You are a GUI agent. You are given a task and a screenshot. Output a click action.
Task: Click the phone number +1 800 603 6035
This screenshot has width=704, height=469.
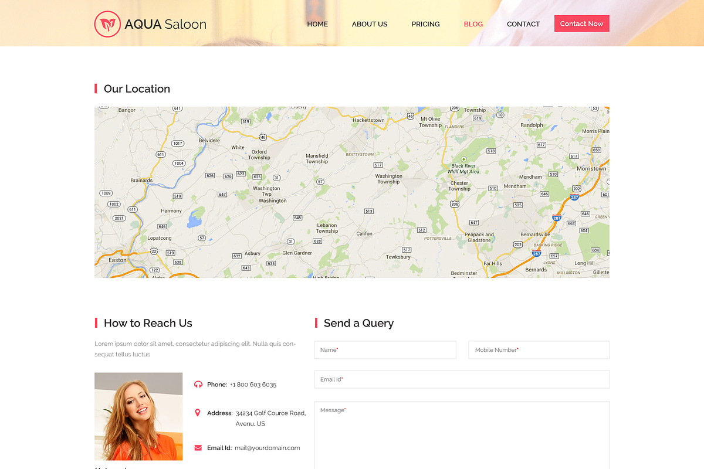(253, 385)
